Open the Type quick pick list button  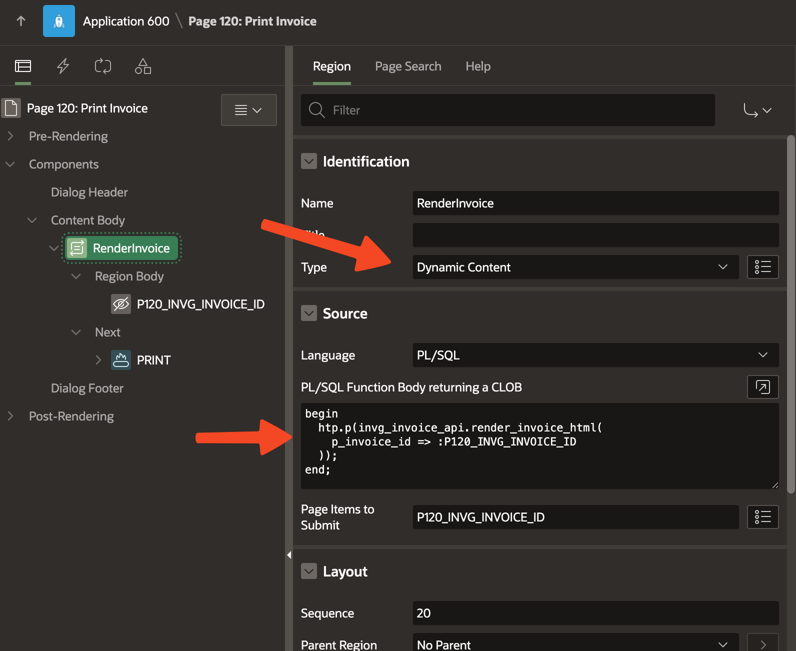(x=762, y=267)
